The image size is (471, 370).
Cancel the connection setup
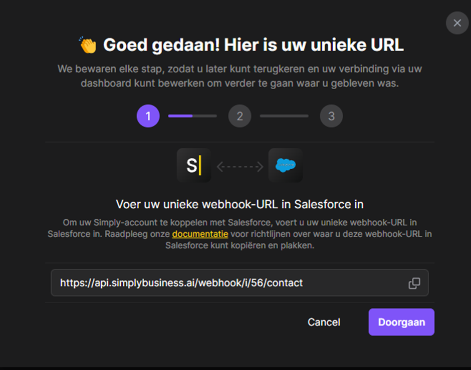[324, 322]
